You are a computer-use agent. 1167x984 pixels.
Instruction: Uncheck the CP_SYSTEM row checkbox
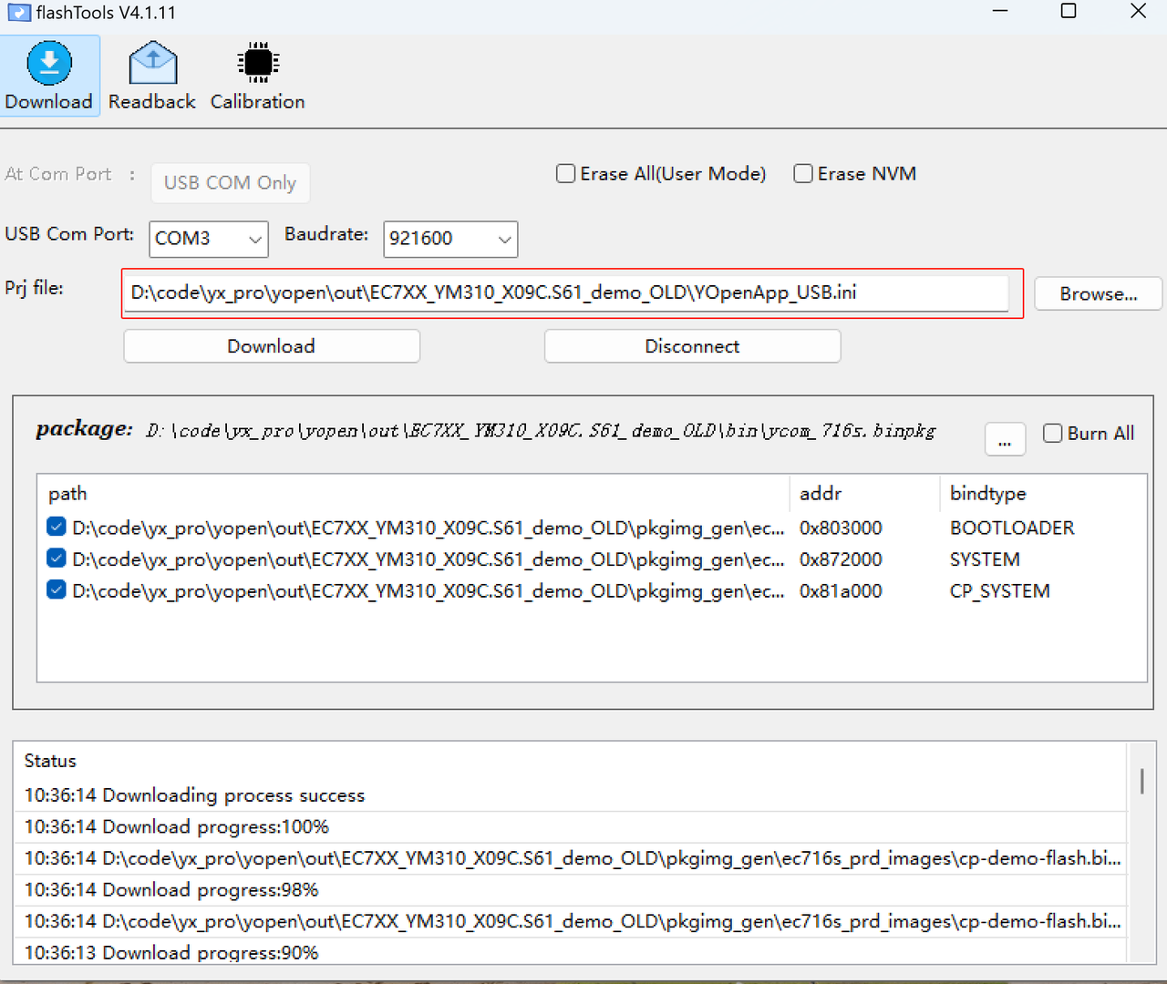pyautogui.click(x=57, y=590)
